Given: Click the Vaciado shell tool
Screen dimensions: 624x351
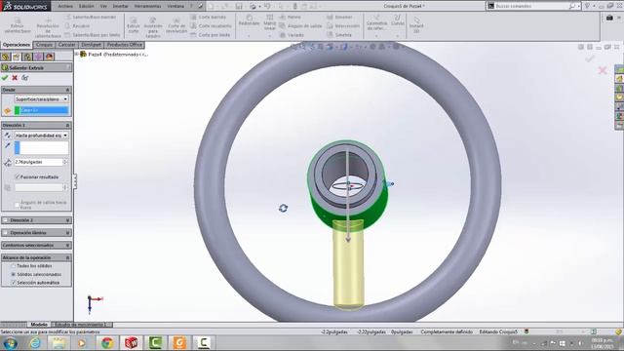Looking at the screenshot, I should (x=292, y=35).
